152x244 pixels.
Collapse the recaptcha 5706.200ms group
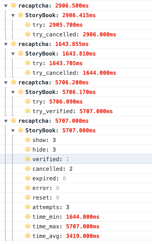[x=6, y=83]
